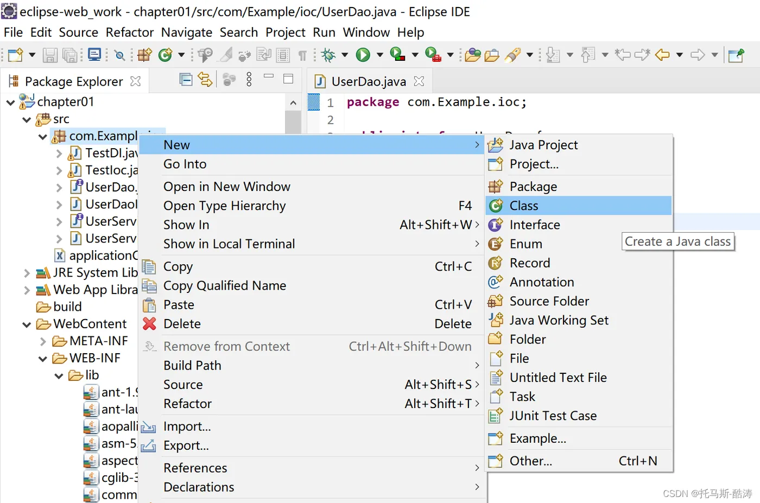Image resolution: width=760 pixels, height=503 pixels.
Task: Click Open Task folder icon
Action: (x=492, y=55)
